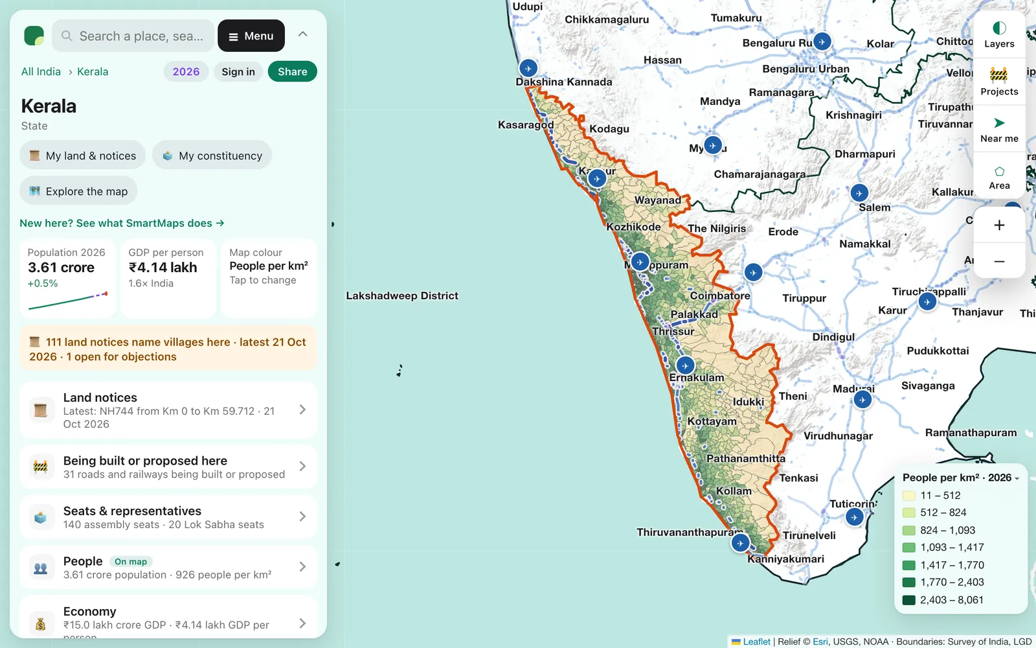Click airport marker near Salem
The image size is (1036, 648).
coord(859,193)
